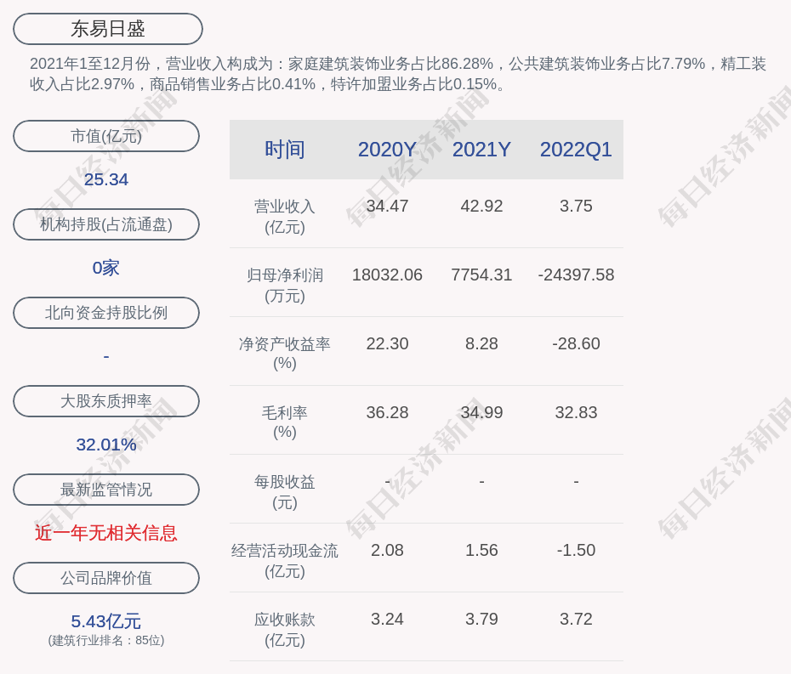The width and height of the screenshot is (791, 674).
Task: Click net profit value 18032.06
Action: click(x=387, y=275)
